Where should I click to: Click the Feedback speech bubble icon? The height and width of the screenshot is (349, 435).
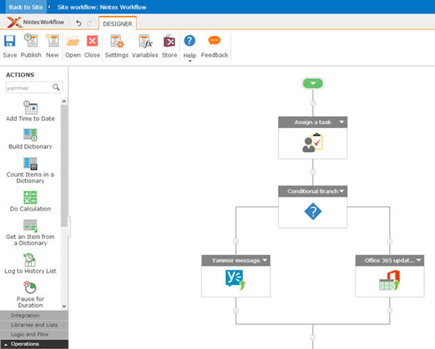(214, 41)
